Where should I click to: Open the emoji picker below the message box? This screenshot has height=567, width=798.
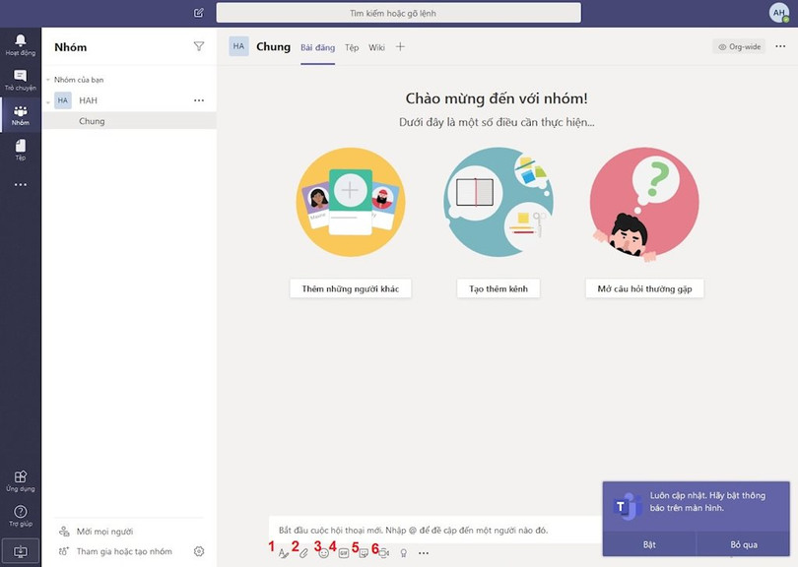(x=324, y=553)
